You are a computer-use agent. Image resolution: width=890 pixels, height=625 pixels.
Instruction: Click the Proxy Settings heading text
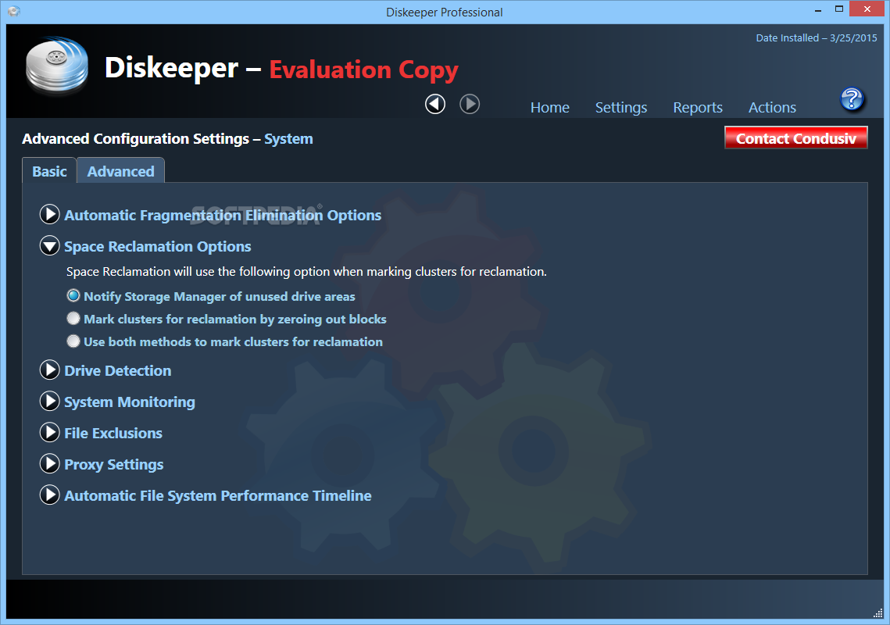click(113, 464)
